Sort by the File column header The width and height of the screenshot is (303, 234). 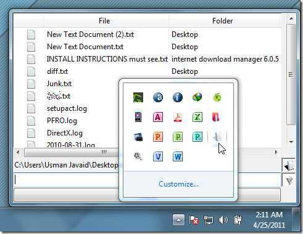click(x=106, y=21)
